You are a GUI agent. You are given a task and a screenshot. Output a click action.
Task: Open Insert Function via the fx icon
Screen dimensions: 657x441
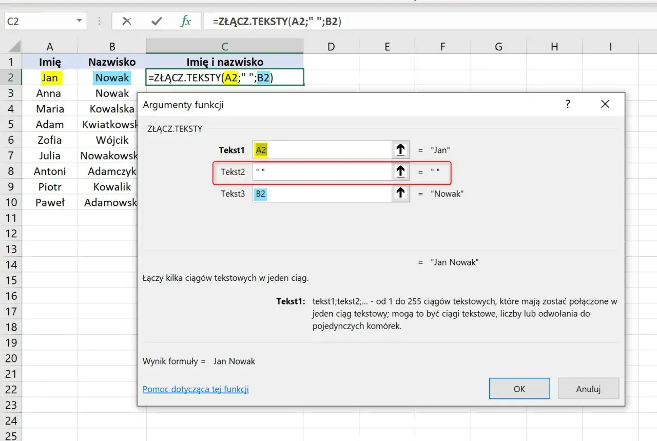[186, 21]
